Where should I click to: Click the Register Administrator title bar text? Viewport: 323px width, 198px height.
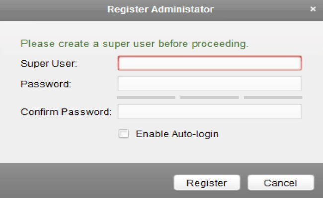161,9
